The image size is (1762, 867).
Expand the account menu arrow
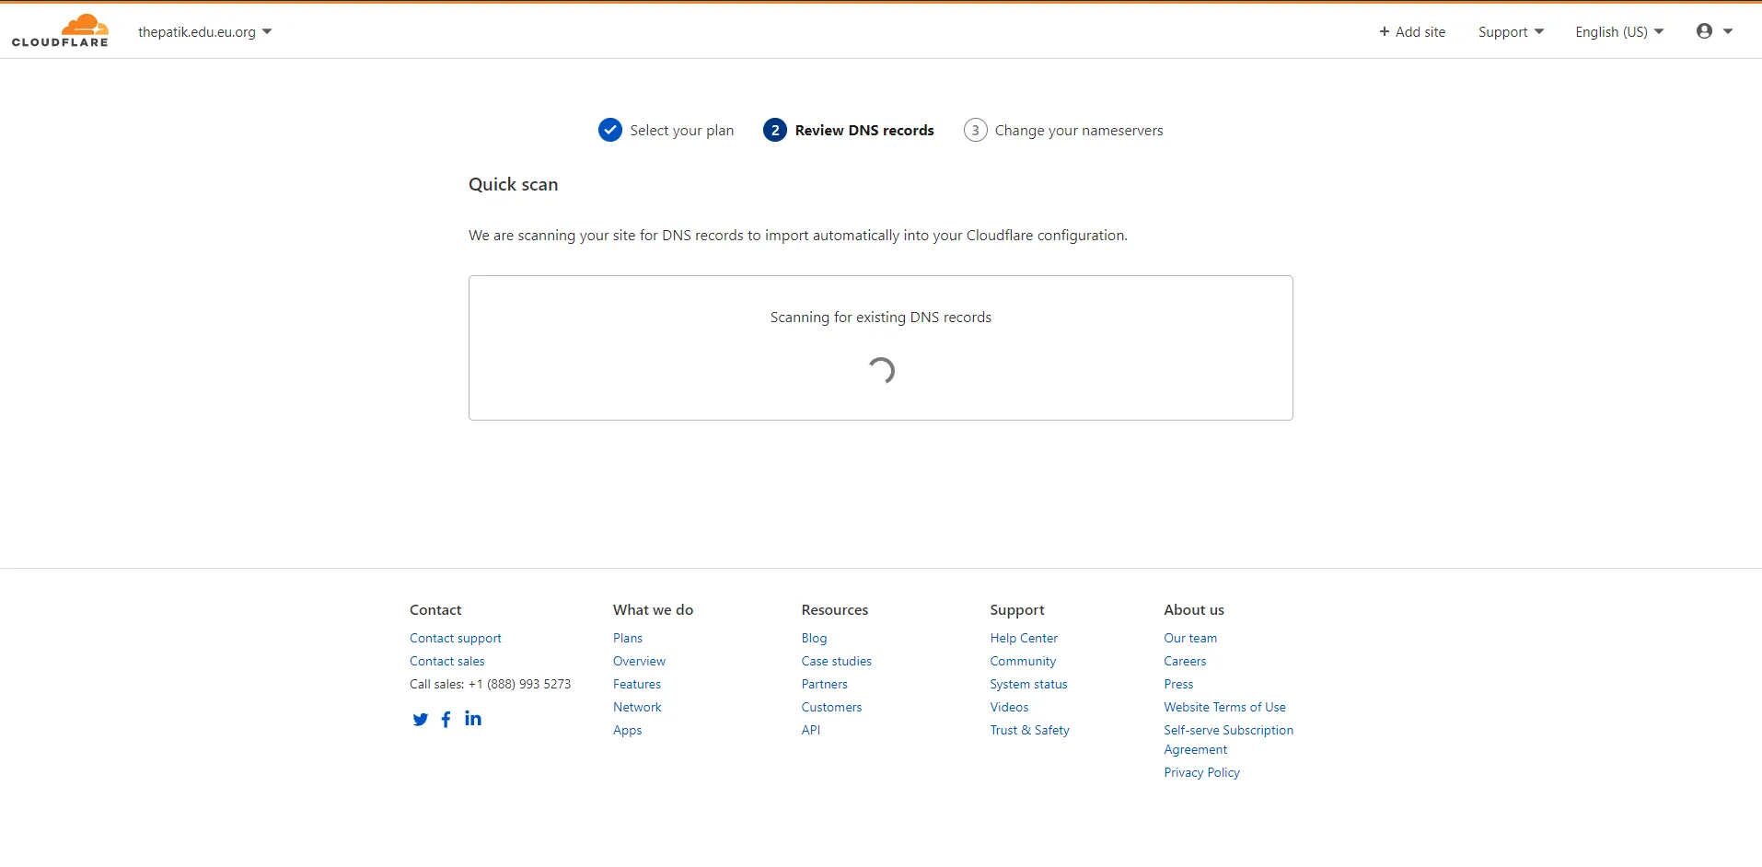click(1728, 31)
